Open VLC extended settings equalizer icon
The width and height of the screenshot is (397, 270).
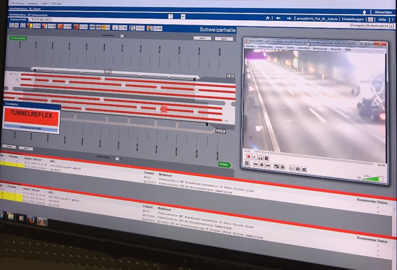pos(283,167)
